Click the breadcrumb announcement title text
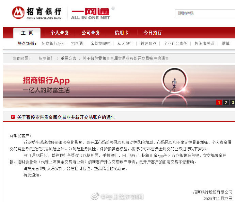 [126, 58]
